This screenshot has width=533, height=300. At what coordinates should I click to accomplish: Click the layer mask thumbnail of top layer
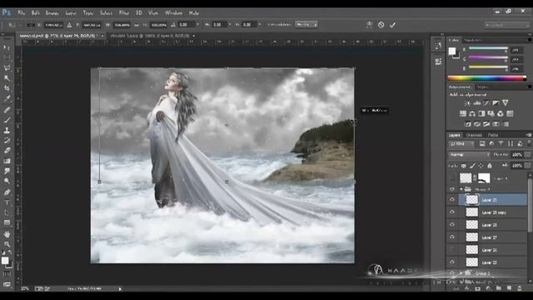(x=484, y=177)
